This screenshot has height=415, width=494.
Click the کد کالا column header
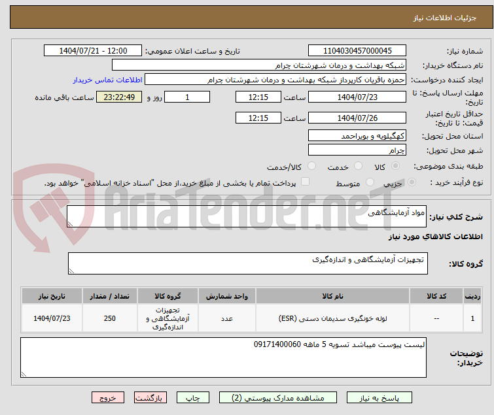pos(436,296)
